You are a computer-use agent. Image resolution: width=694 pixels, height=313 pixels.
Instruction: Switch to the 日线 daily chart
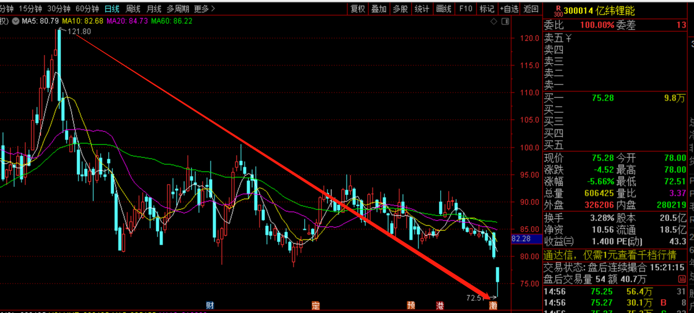112,9
